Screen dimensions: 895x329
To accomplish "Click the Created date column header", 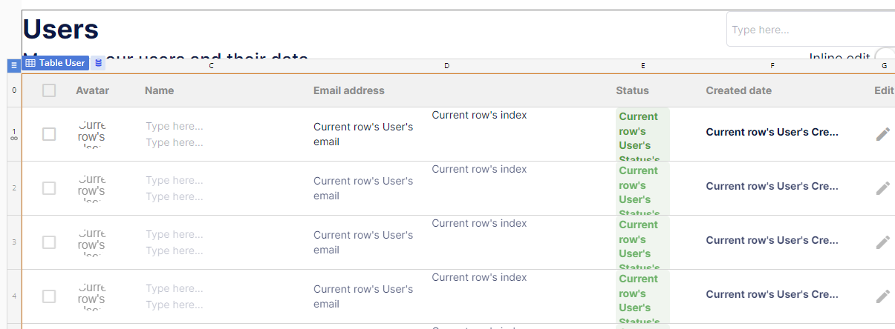I will [738, 90].
